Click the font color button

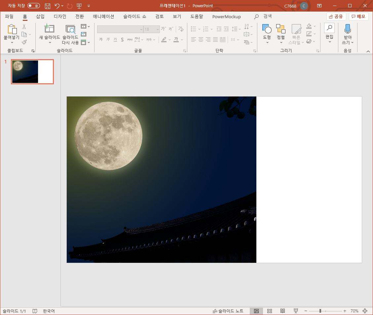[176, 39]
